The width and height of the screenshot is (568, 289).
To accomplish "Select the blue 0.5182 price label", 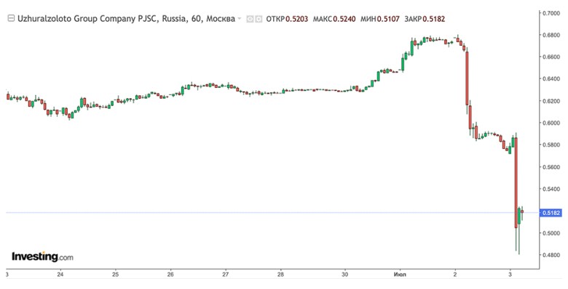I will [551, 213].
